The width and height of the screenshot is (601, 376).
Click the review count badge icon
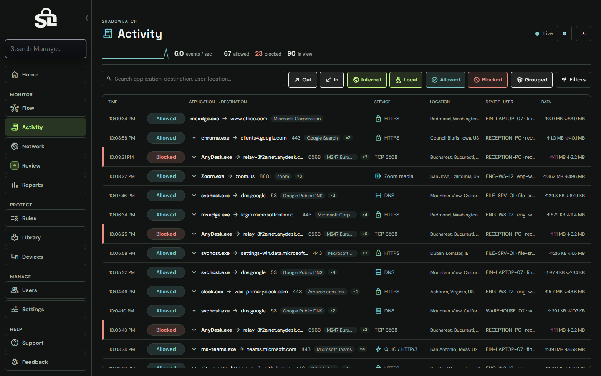[15, 165]
